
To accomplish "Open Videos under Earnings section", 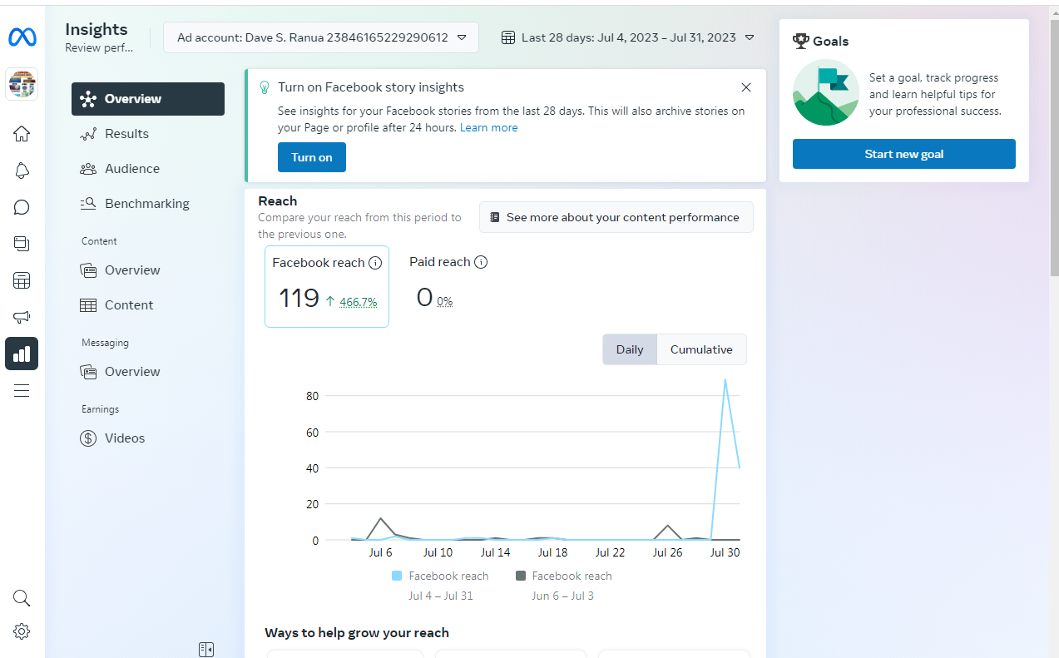I will tap(148, 438).
